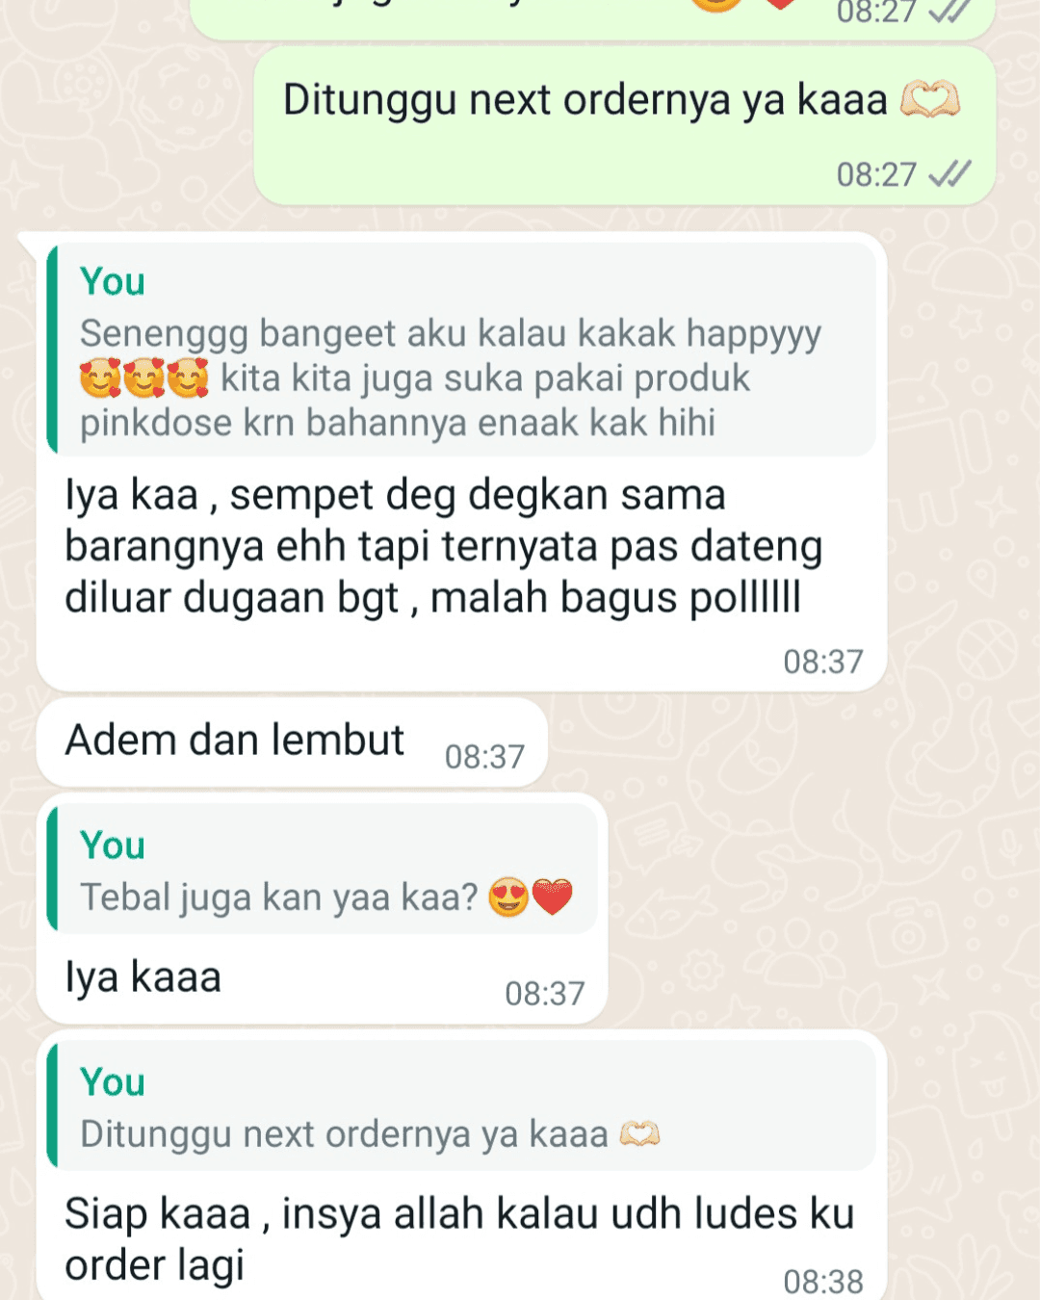Tap the 08:38 timestamp on last message

pos(823,1282)
